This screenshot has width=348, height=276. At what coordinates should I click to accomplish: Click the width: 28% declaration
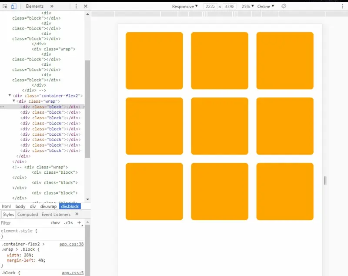[x=20, y=255]
